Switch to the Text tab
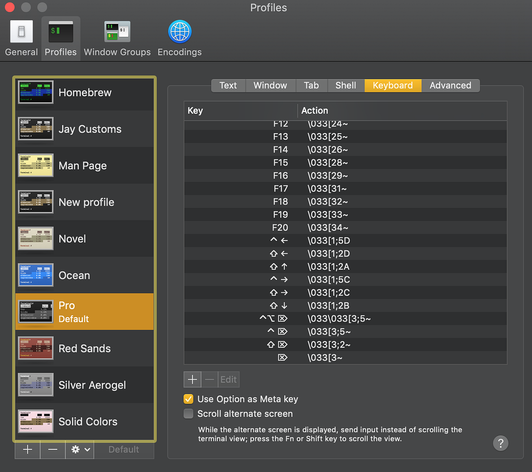The image size is (532, 472). point(228,85)
